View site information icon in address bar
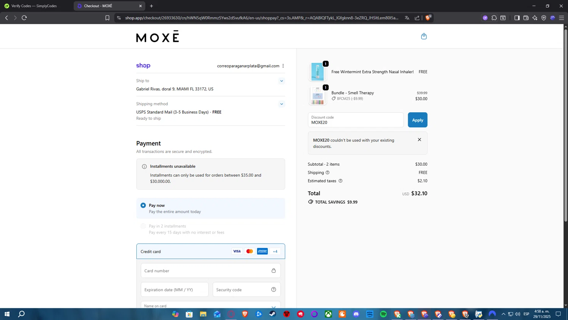 coord(119,18)
